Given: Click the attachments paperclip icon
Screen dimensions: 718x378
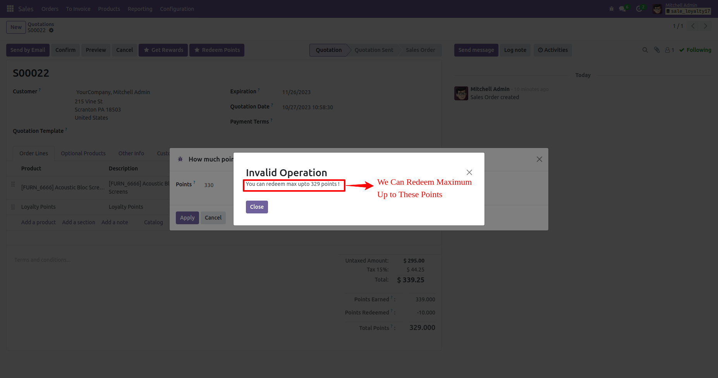Looking at the screenshot, I should (657, 50).
